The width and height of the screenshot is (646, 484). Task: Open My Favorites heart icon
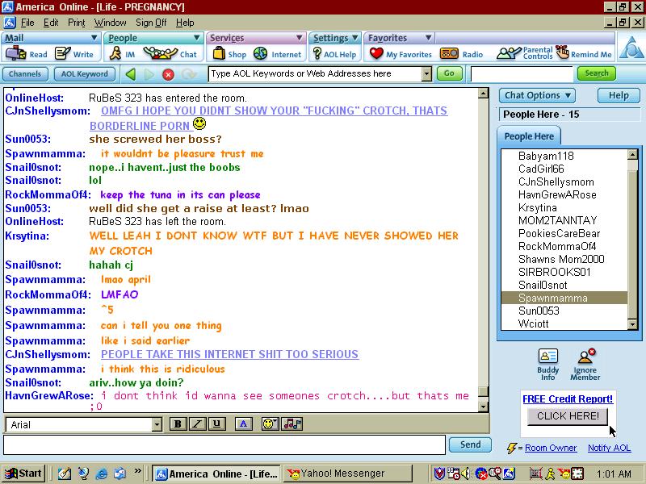[376, 53]
